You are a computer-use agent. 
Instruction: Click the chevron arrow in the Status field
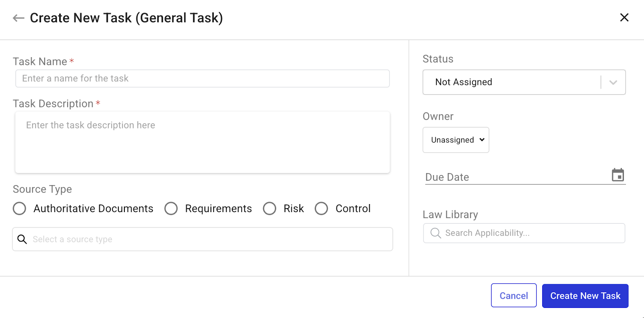[x=613, y=82]
